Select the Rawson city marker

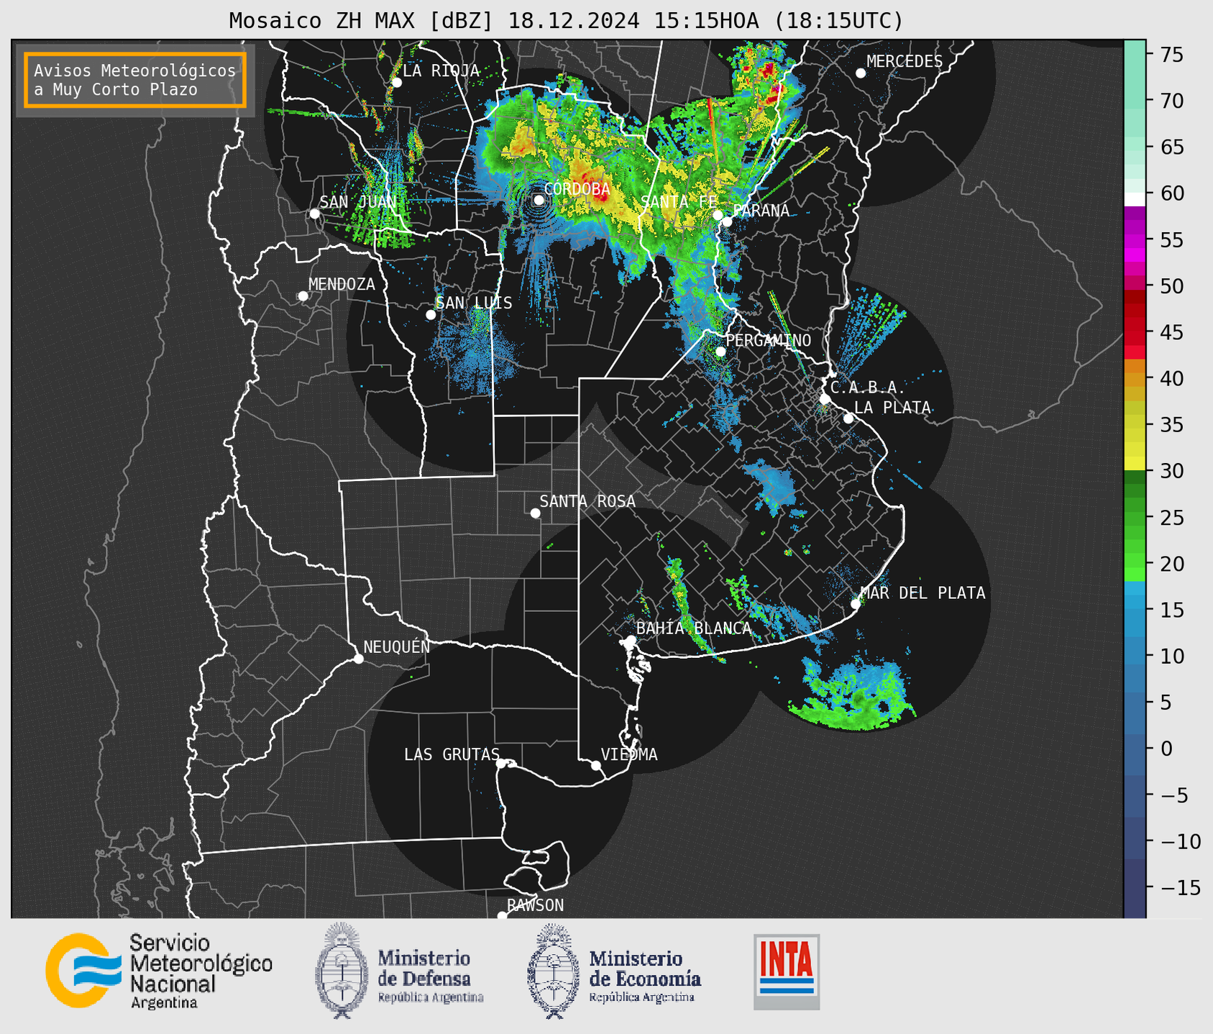click(x=502, y=915)
